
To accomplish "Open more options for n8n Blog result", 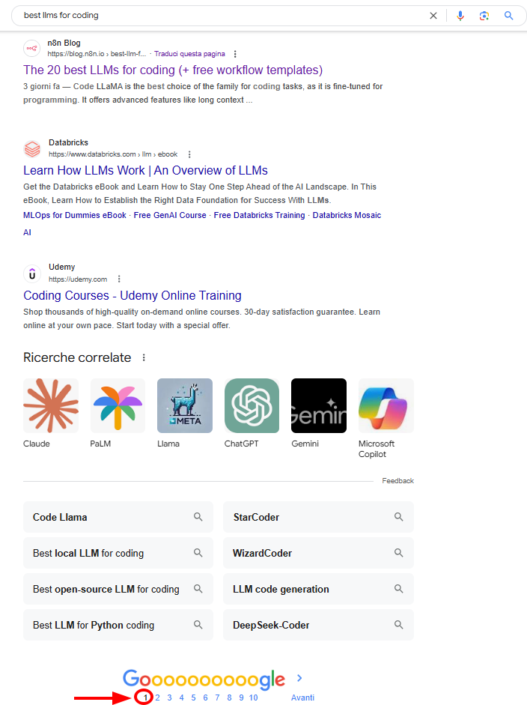I will pyautogui.click(x=235, y=54).
